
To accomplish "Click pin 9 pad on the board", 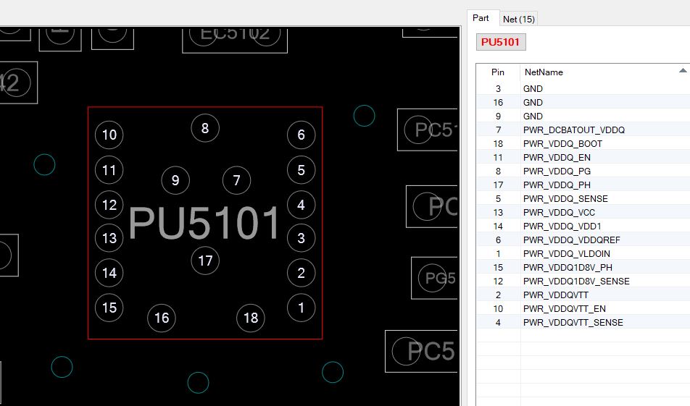I will [175, 180].
